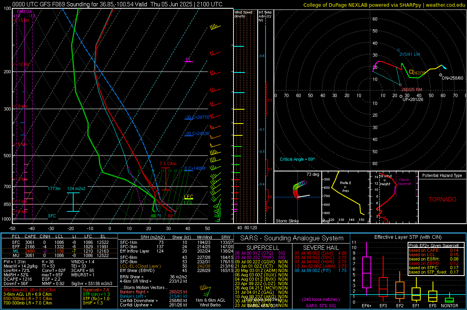Click the 850-500mb LR = 7.1 C/km text
This screenshot has width=467, height=310.
tap(28, 299)
